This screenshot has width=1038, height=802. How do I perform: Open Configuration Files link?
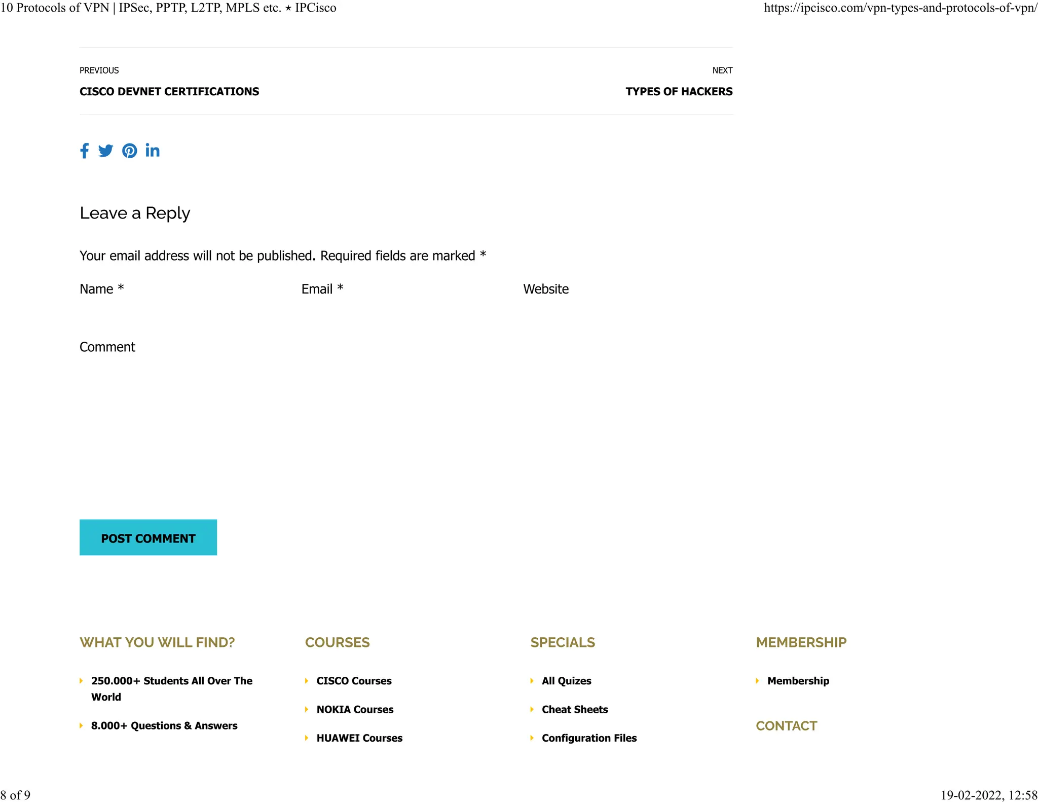click(x=589, y=738)
